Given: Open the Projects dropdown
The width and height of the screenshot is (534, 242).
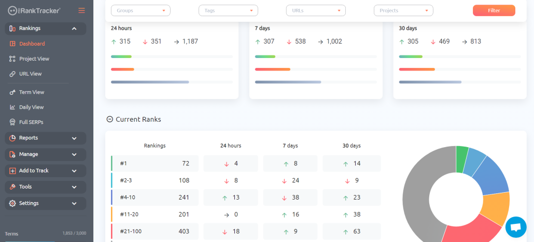Looking at the screenshot, I should pos(403,10).
